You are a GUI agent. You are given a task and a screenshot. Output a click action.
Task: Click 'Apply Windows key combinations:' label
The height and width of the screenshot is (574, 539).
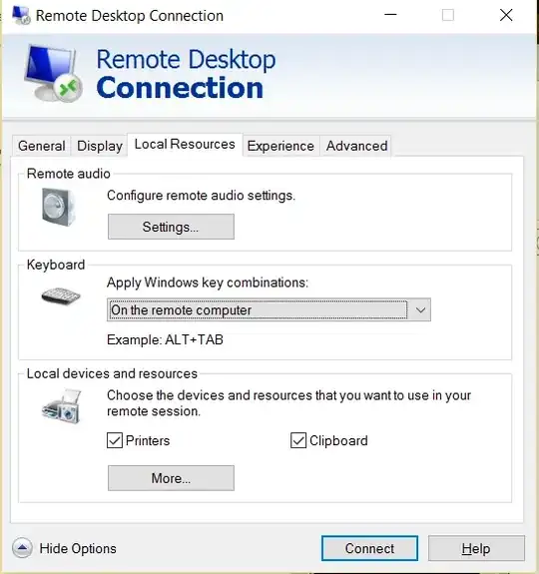(208, 283)
